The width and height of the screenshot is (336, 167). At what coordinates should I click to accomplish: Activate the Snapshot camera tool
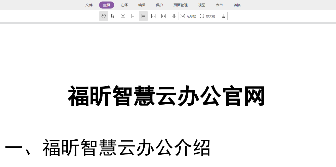pos(123,16)
